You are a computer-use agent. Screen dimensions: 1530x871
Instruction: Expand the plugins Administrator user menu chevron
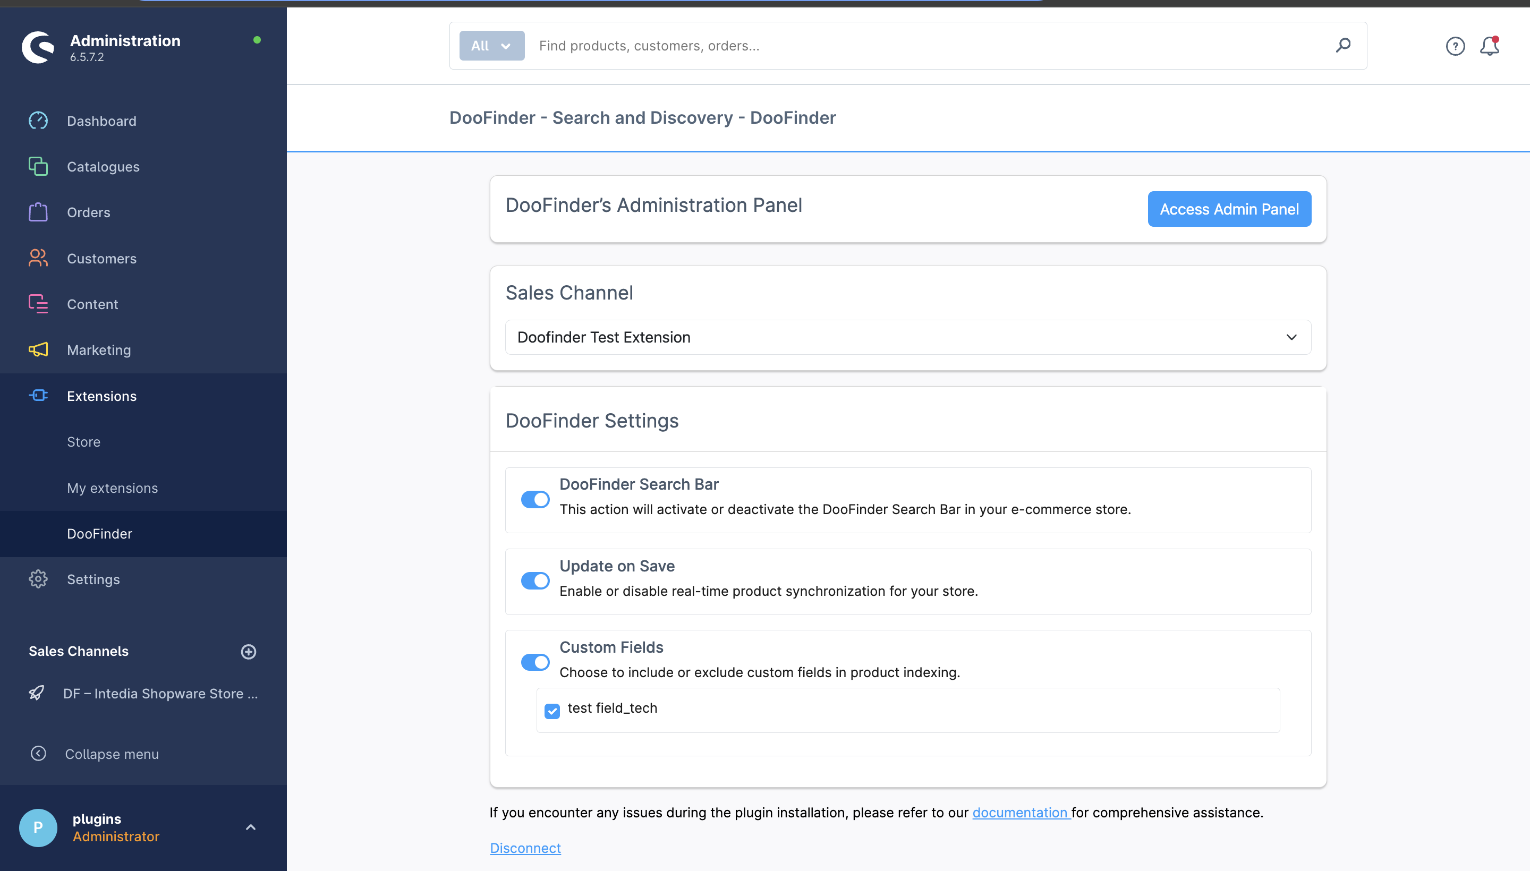(x=251, y=827)
